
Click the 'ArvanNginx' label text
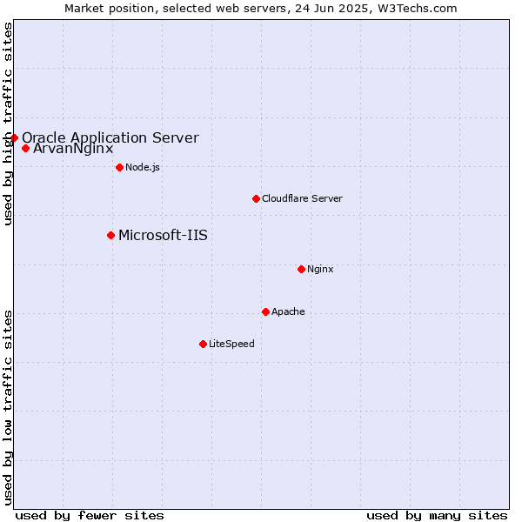tap(73, 149)
